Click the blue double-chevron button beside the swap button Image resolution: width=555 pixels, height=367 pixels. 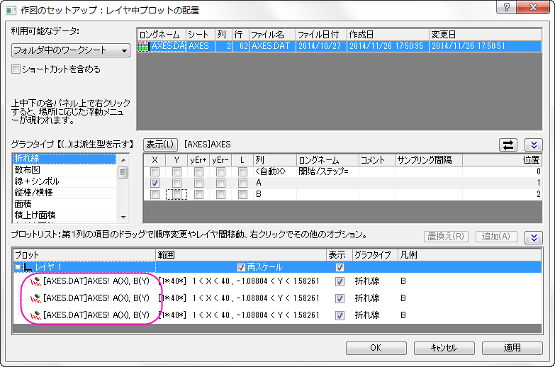534,145
